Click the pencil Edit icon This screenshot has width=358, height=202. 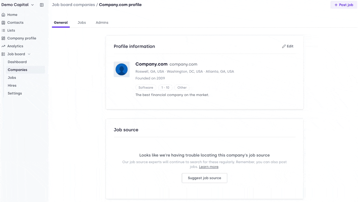pyautogui.click(x=284, y=46)
